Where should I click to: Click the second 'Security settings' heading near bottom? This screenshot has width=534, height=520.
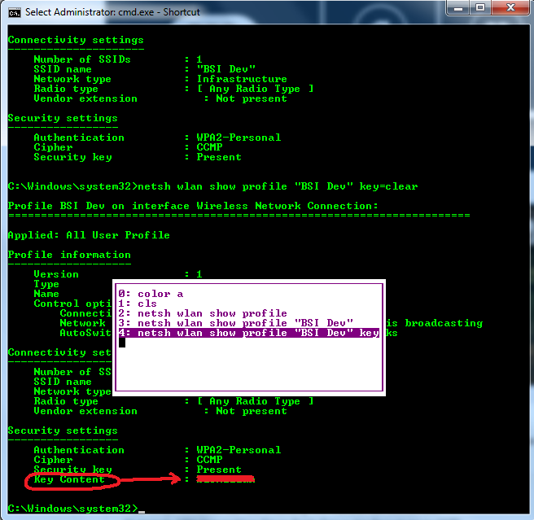(63, 430)
